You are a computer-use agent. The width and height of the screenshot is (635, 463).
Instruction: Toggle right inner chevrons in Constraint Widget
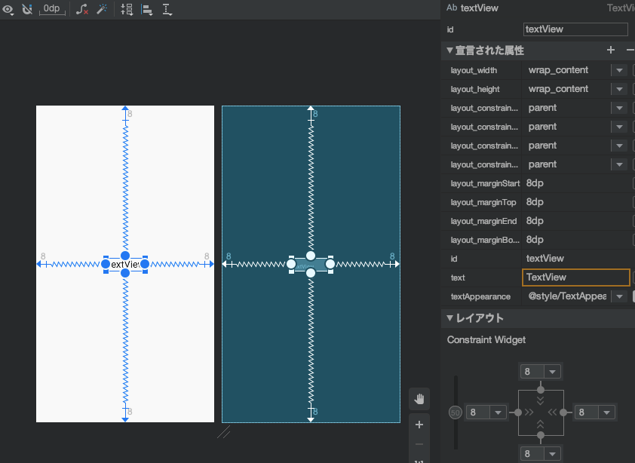552,412
